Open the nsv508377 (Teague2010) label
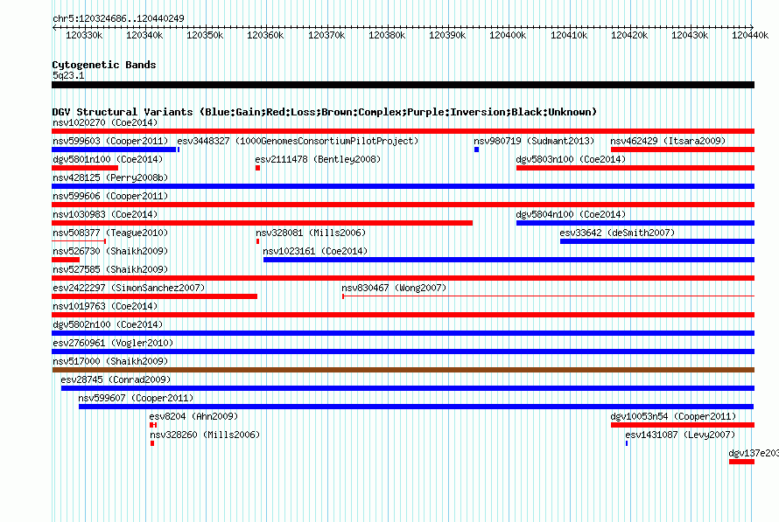Viewport: 779px width, 522px height. click(x=110, y=233)
